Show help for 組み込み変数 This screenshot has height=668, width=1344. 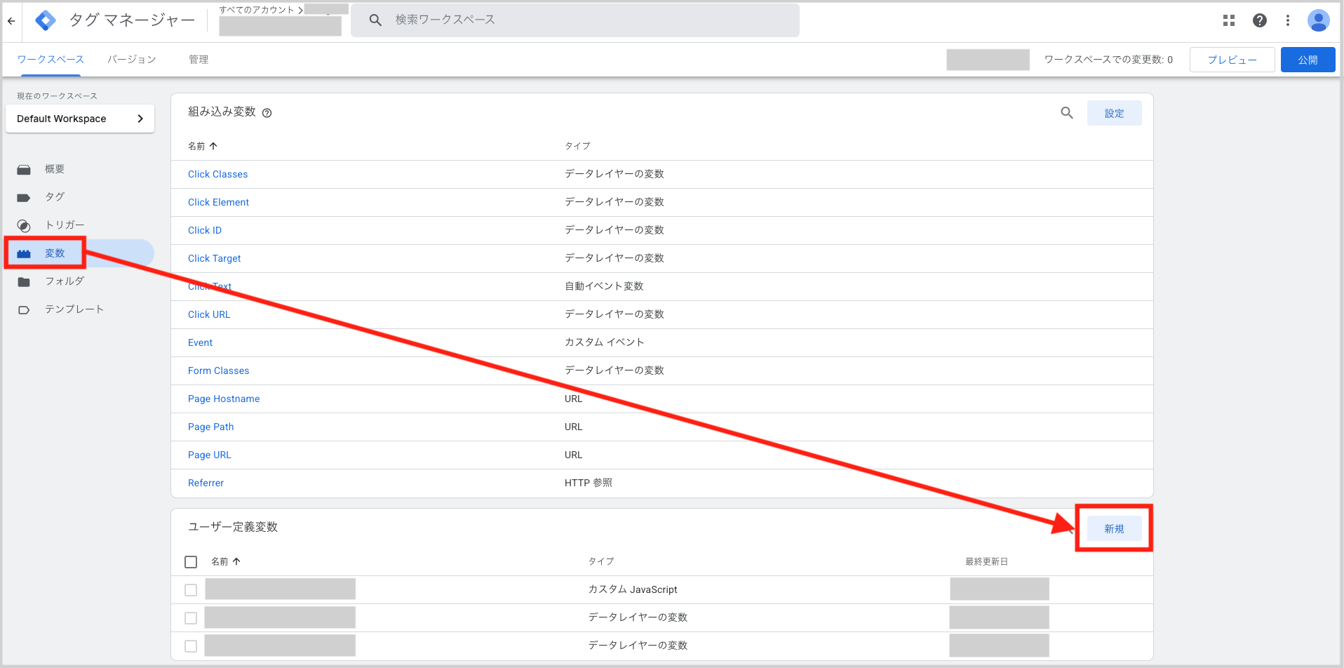click(x=267, y=113)
